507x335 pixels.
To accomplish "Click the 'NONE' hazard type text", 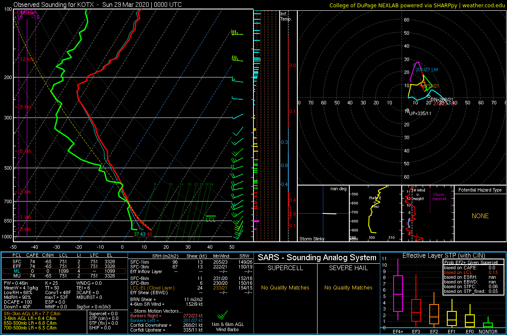I will pos(480,216).
